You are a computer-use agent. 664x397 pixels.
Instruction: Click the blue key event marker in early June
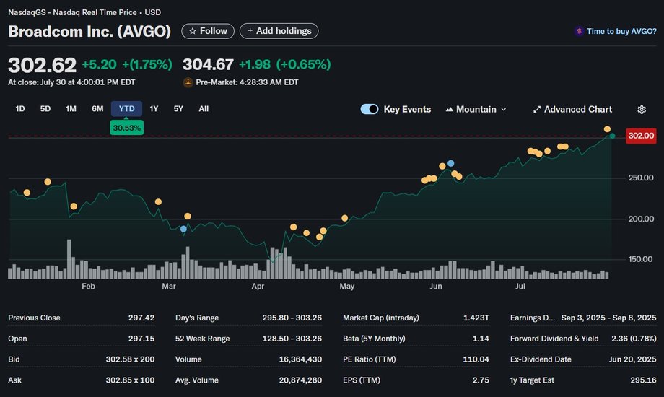pos(450,163)
